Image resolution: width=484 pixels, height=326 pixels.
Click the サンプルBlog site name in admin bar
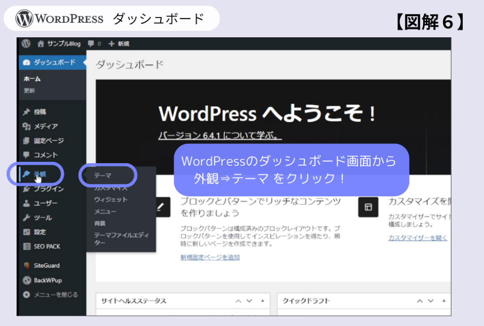coord(64,44)
